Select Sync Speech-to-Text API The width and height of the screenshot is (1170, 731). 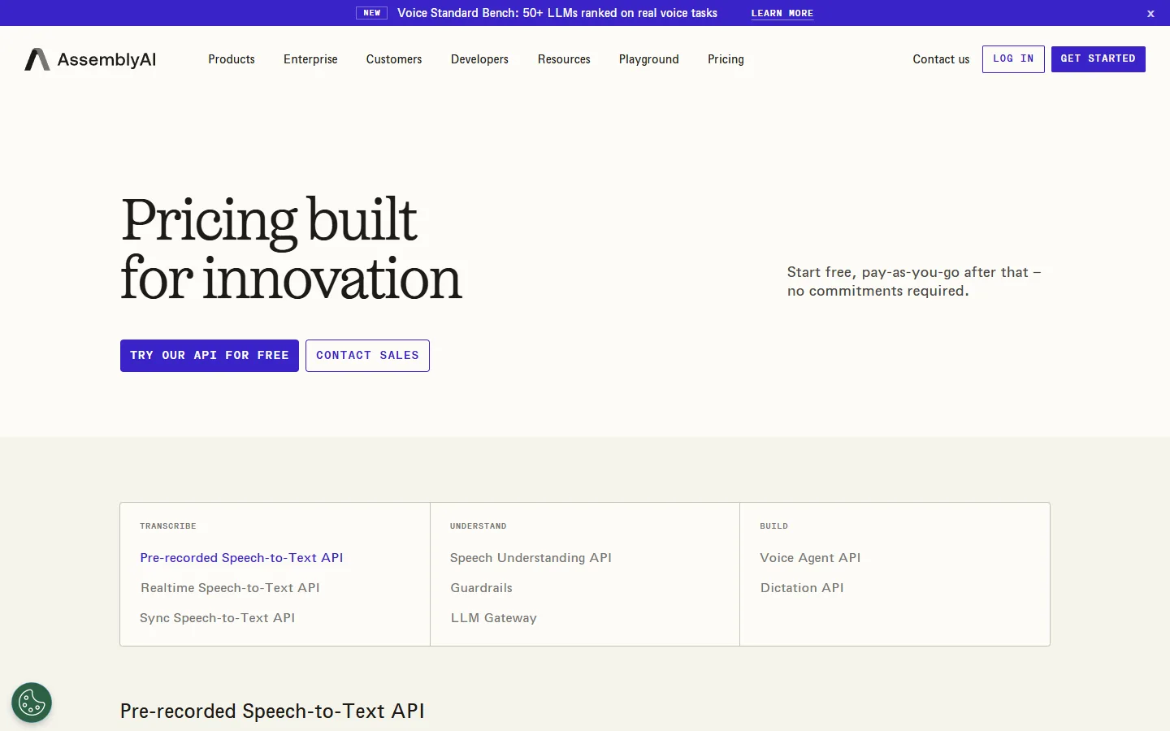click(x=217, y=618)
